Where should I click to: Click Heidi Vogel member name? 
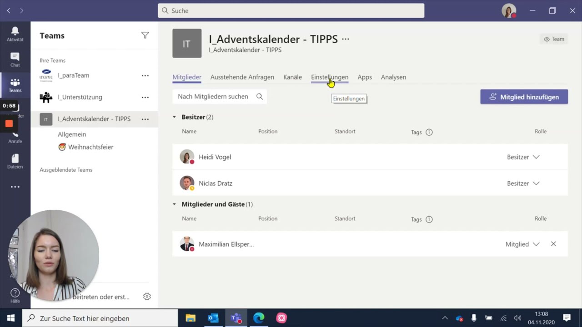tap(215, 157)
